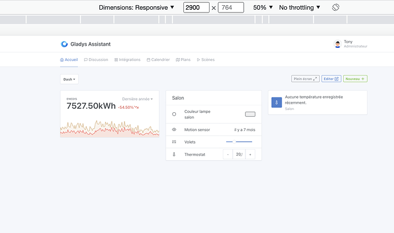Click the blue thermometer icon in temperature card
The height and width of the screenshot is (233, 394).
coord(276,103)
